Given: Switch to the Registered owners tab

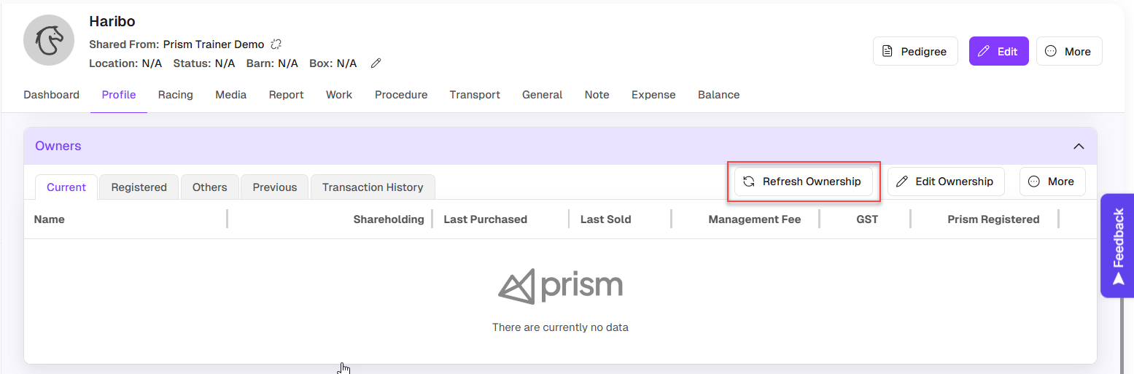Looking at the screenshot, I should pyautogui.click(x=139, y=187).
